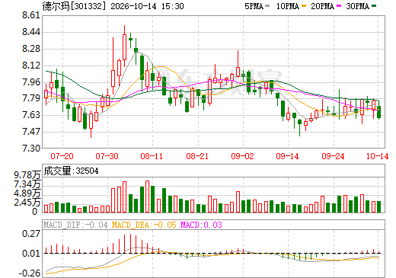Click the green 30PMA legend swatch
This screenshot has height=278, width=396.
point(374,6)
